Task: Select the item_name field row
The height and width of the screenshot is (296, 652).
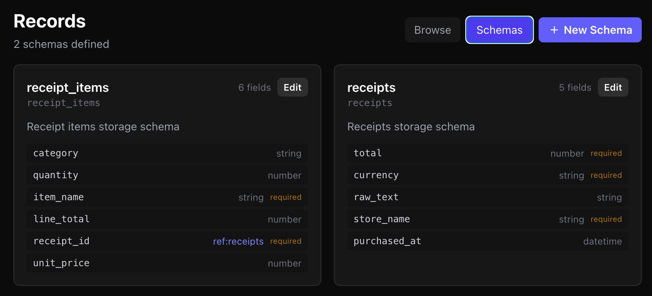Action: 168,197
